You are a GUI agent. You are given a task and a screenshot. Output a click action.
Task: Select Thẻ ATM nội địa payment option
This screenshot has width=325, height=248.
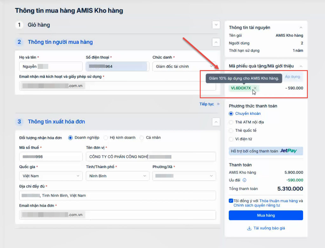point(231,122)
